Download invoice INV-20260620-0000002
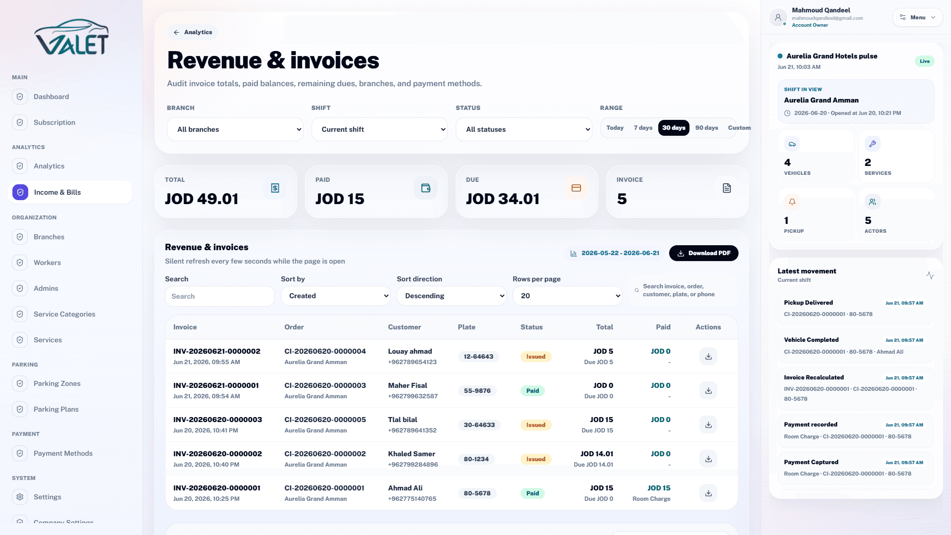The image size is (951, 535). click(x=708, y=459)
